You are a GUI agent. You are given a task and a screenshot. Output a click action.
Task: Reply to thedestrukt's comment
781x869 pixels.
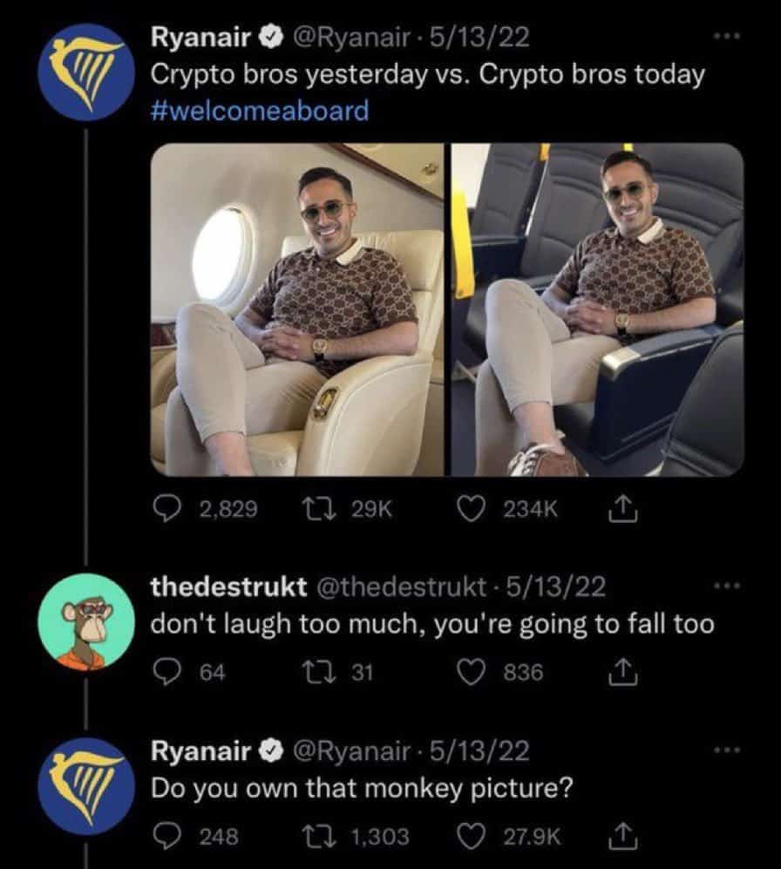click(x=166, y=673)
